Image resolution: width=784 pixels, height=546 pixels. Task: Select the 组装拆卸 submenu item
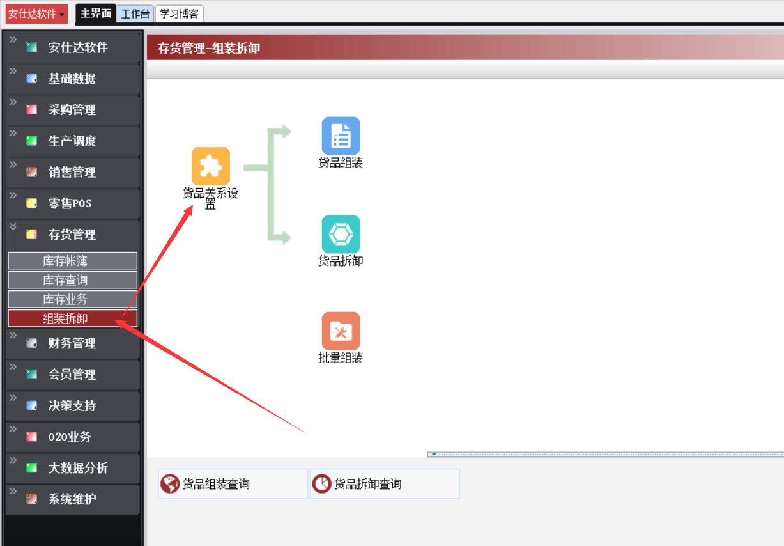(x=73, y=318)
